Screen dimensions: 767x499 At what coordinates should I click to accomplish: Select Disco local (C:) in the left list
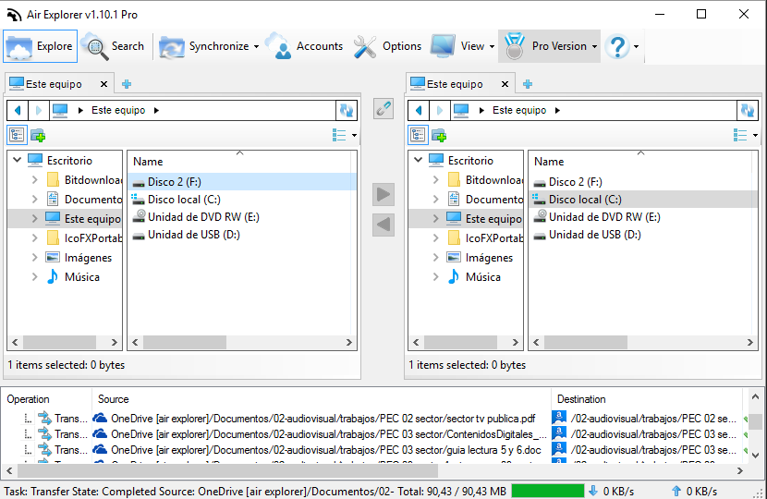pyautogui.click(x=241, y=199)
